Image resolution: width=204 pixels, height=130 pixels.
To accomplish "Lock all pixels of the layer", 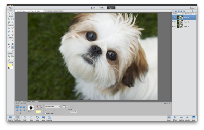I will pyautogui.click(x=181, y=11).
